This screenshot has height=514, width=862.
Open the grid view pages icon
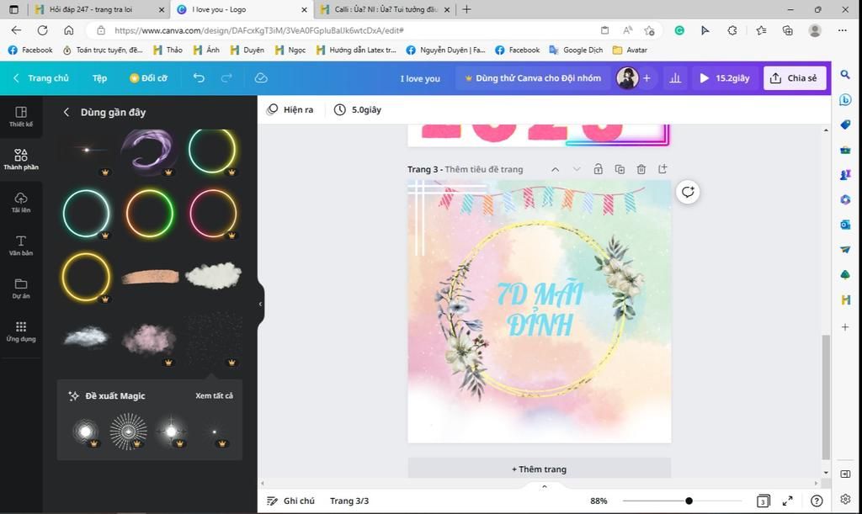click(763, 501)
